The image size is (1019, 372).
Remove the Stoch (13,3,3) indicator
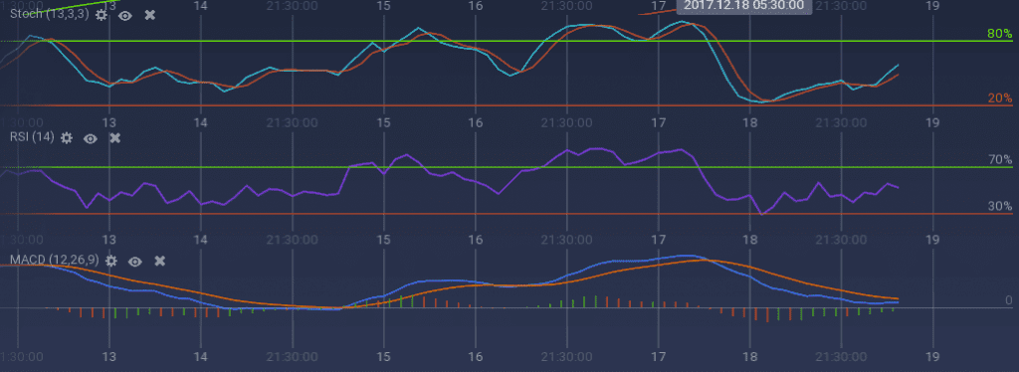point(150,14)
